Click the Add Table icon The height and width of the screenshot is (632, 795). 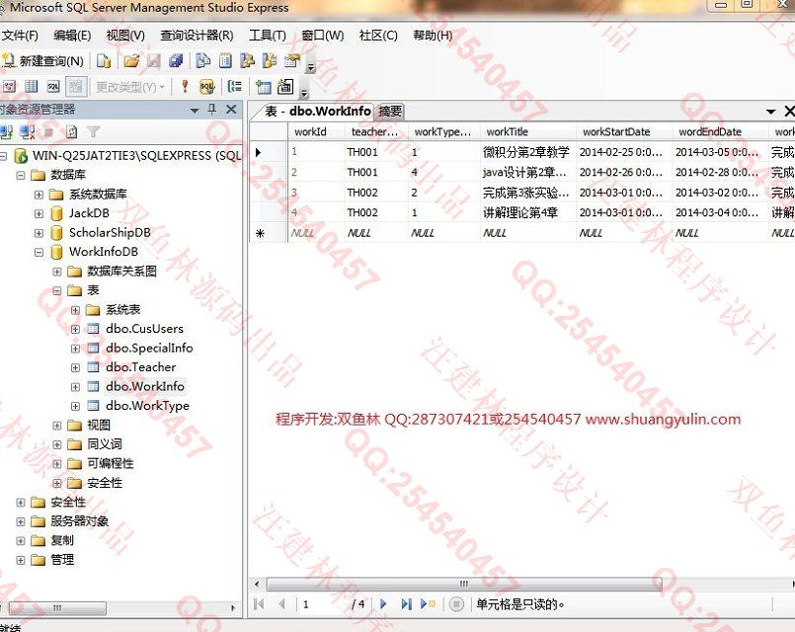[263, 87]
